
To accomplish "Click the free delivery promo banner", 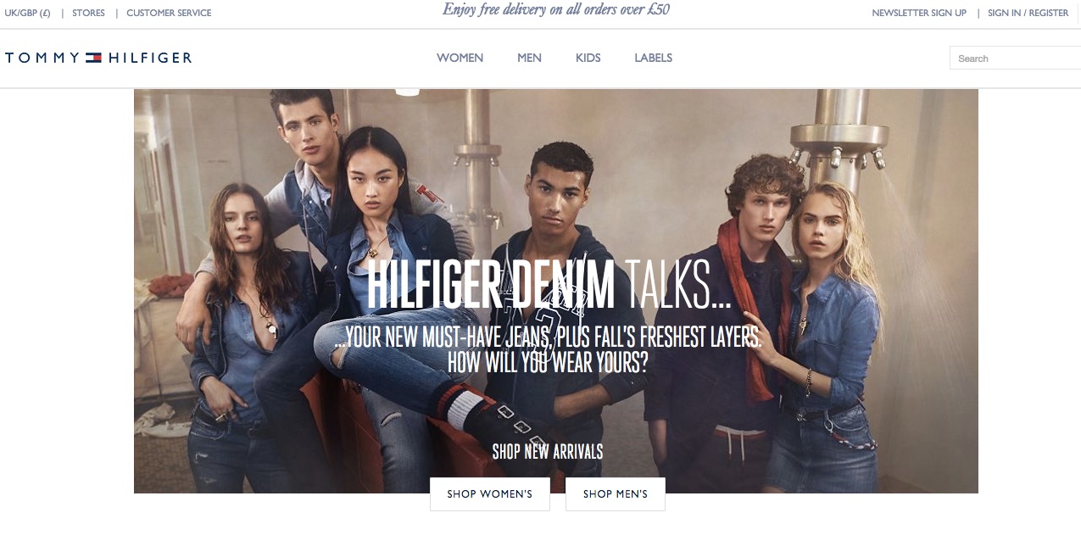I will click(556, 10).
